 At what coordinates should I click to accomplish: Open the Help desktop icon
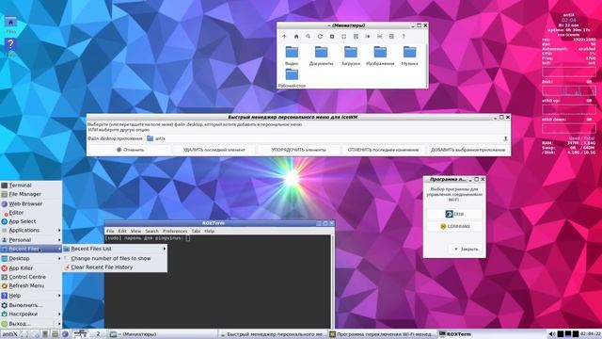(x=10, y=48)
